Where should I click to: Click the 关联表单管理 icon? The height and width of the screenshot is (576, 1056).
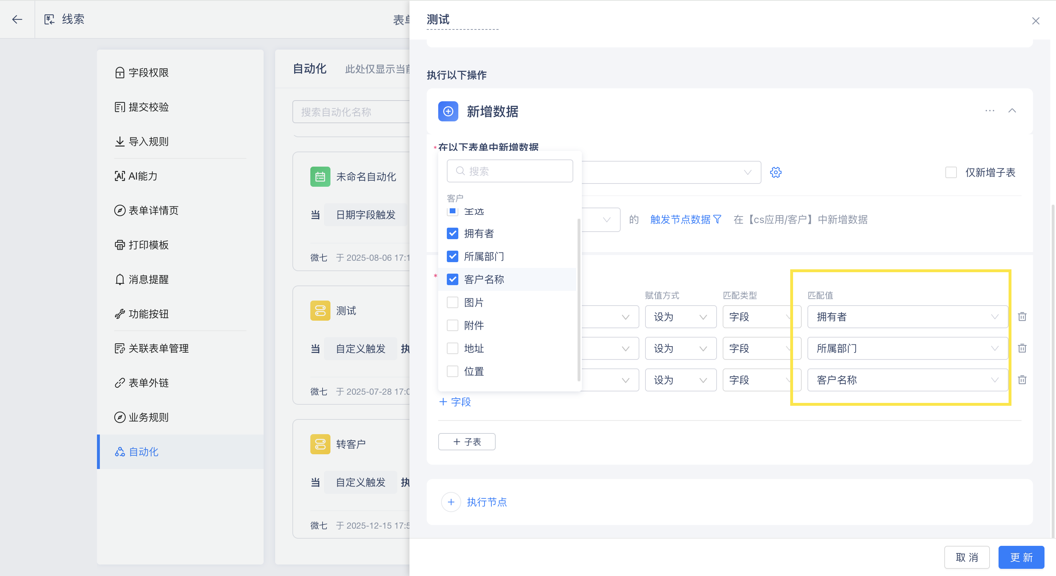tap(120, 348)
